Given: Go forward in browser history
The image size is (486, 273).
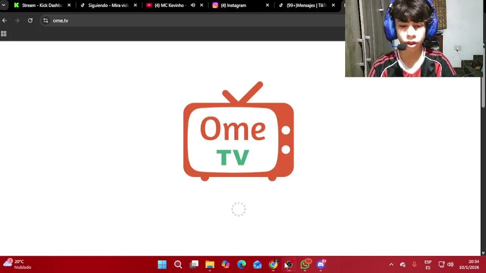Looking at the screenshot, I should 17,20.
